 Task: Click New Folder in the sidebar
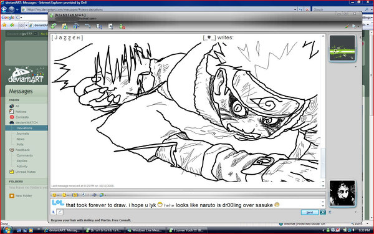[x=21, y=196]
